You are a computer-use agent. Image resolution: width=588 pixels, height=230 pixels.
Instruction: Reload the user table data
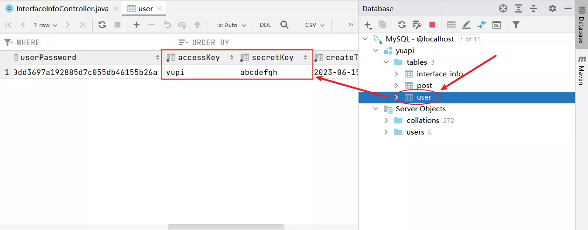102,25
